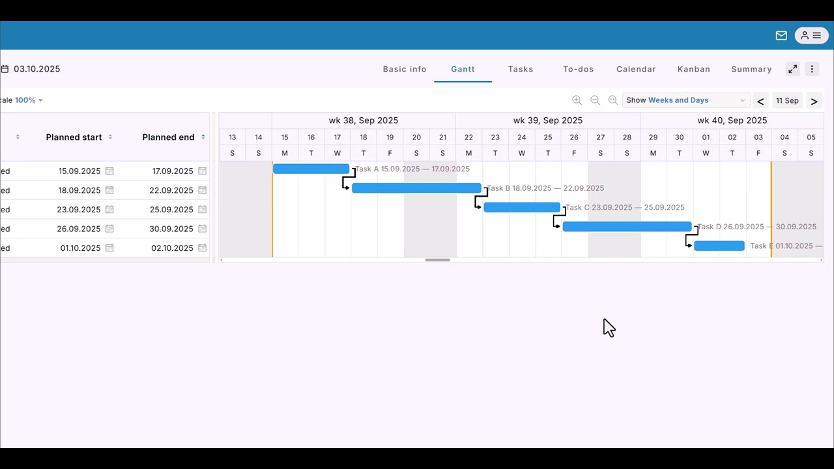This screenshot has width=834, height=469.
Task: Open the Calendar tab
Action: pyautogui.click(x=636, y=69)
